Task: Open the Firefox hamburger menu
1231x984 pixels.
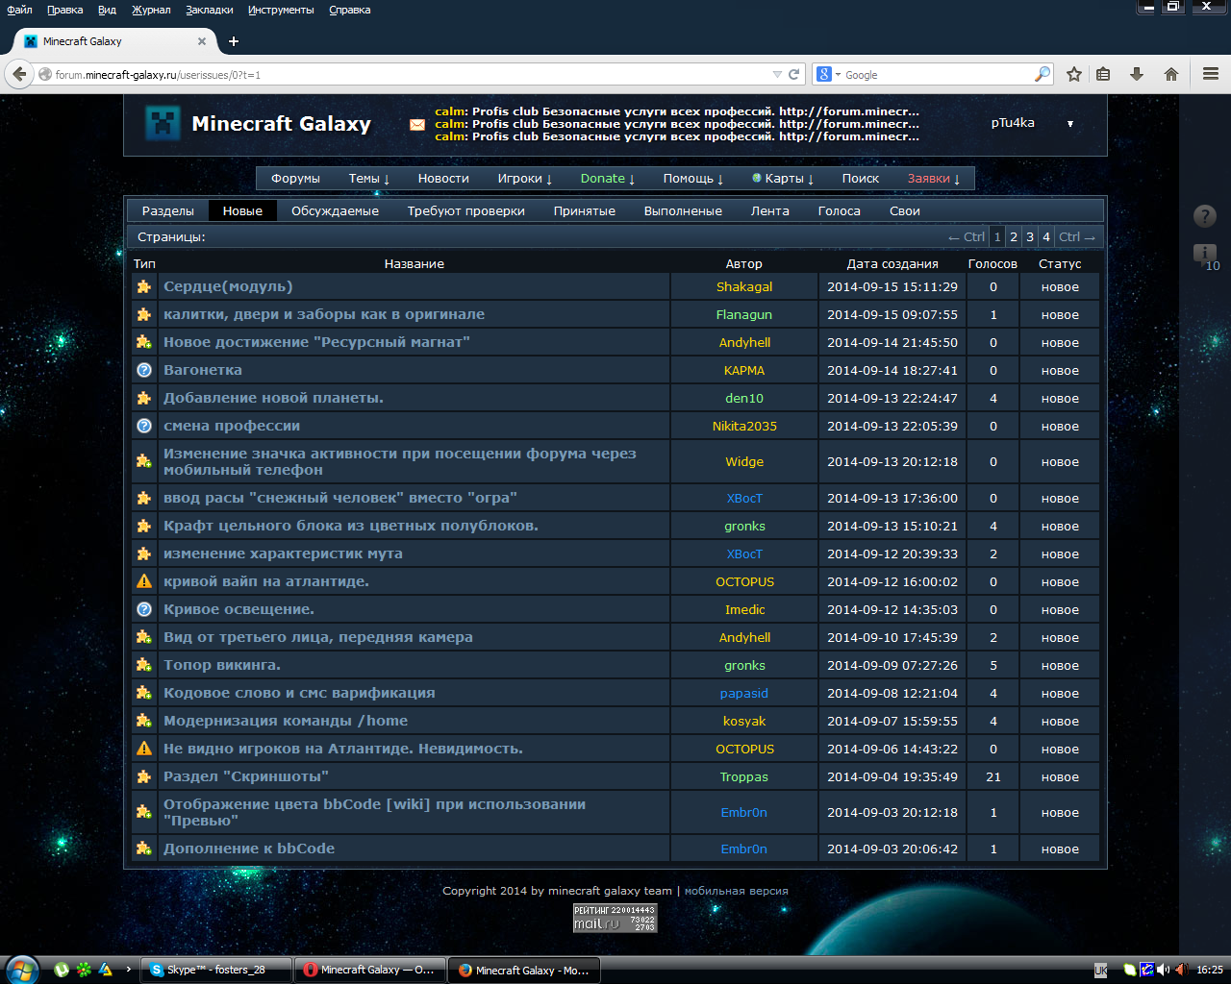Action: point(1210,74)
